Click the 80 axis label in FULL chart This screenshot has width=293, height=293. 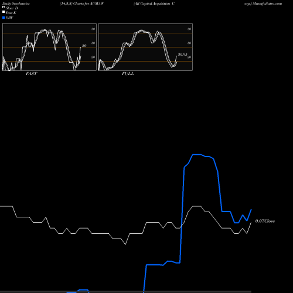(189, 29)
